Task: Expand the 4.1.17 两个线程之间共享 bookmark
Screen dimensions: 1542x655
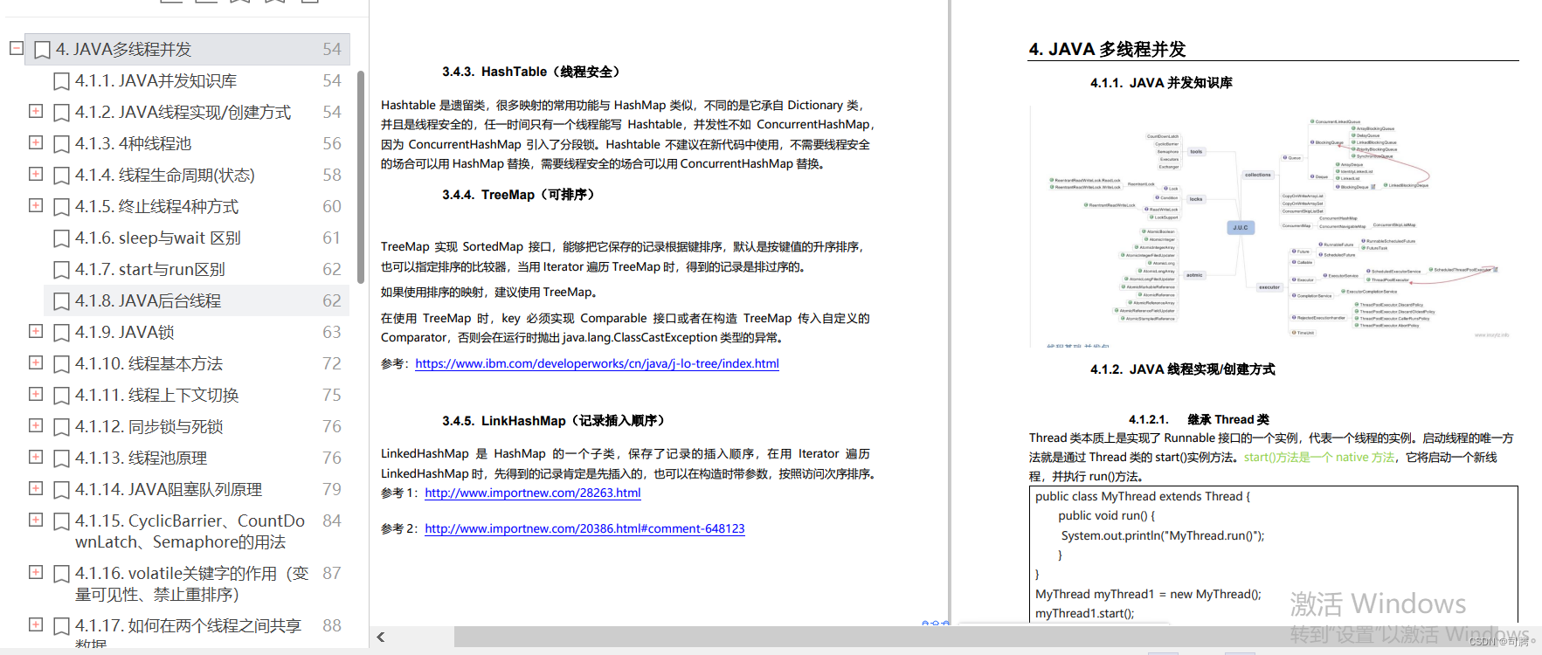Action: click(x=36, y=624)
